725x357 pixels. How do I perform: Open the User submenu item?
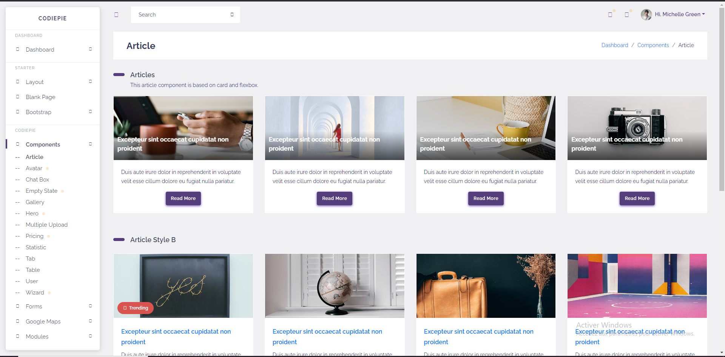click(x=32, y=281)
